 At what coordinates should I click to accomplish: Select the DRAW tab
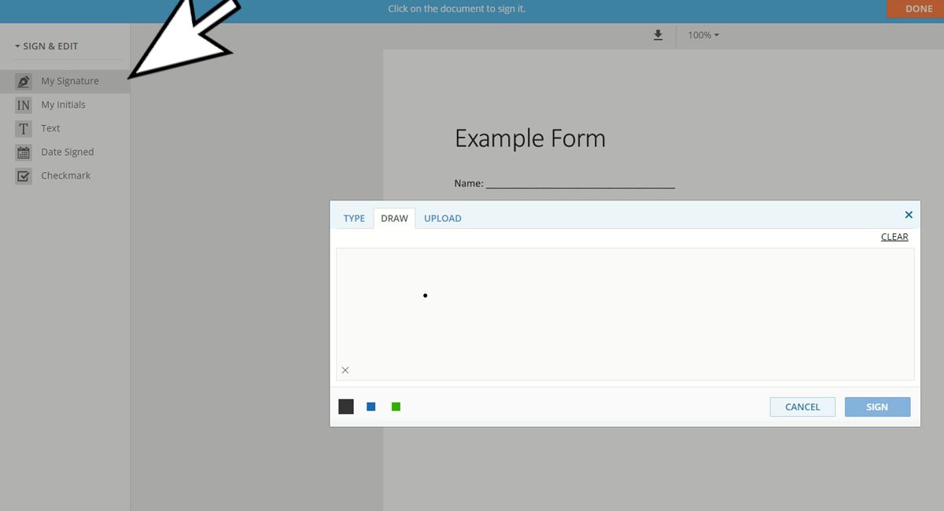(x=394, y=219)
